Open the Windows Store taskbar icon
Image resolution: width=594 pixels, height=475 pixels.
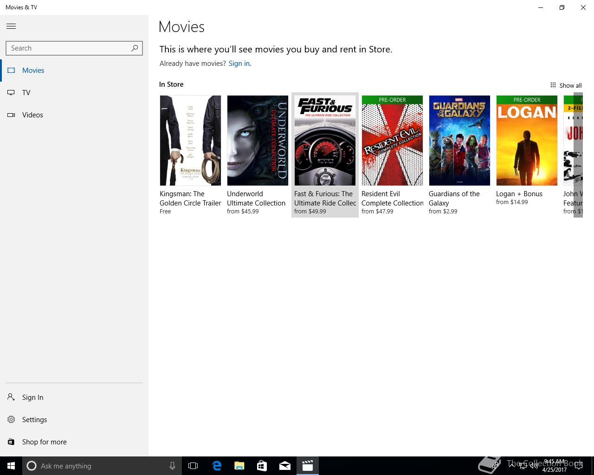coord(262,466)
